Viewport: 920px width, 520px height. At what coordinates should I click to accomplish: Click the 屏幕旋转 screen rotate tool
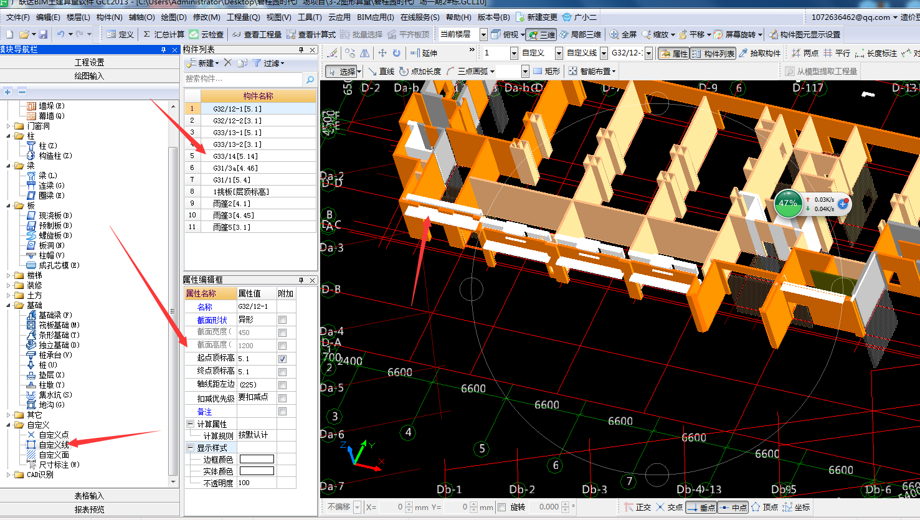pyautogui.click(x=735, y=34)
